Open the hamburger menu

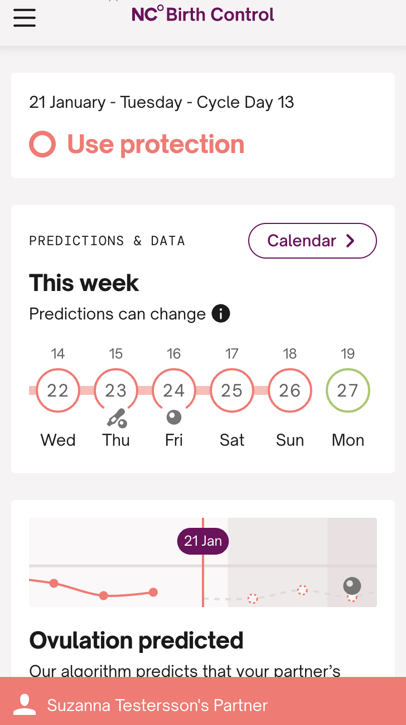(x=25, y=17)
